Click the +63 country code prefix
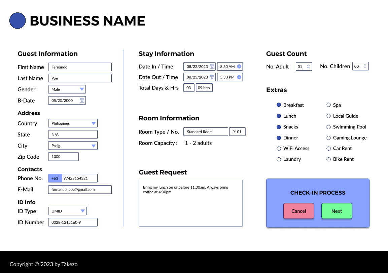This screenshot has height=273, width=388. [55, 178]
